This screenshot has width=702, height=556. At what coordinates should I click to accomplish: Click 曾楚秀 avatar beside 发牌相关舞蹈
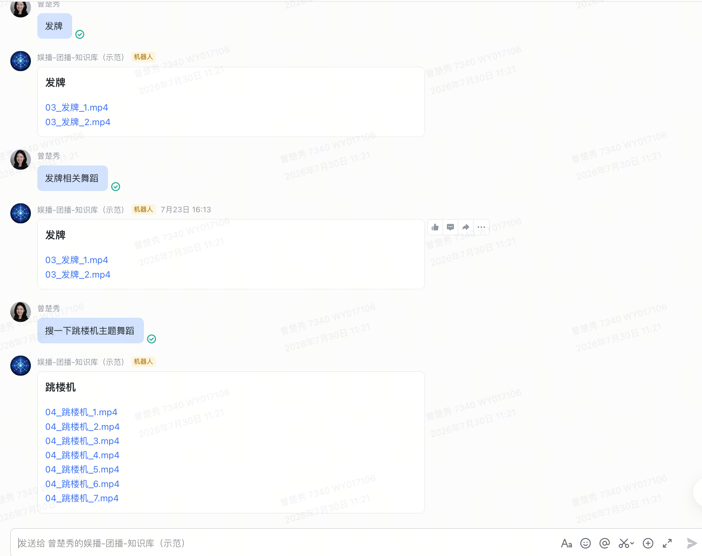[x=21, y=160]
